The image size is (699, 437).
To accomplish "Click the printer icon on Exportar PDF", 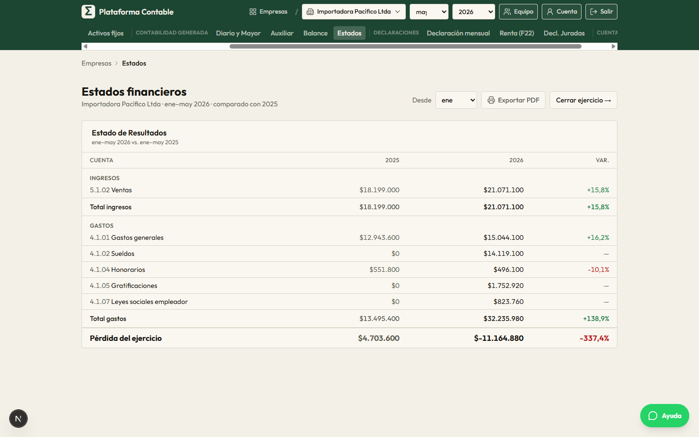I will point(491,100).
